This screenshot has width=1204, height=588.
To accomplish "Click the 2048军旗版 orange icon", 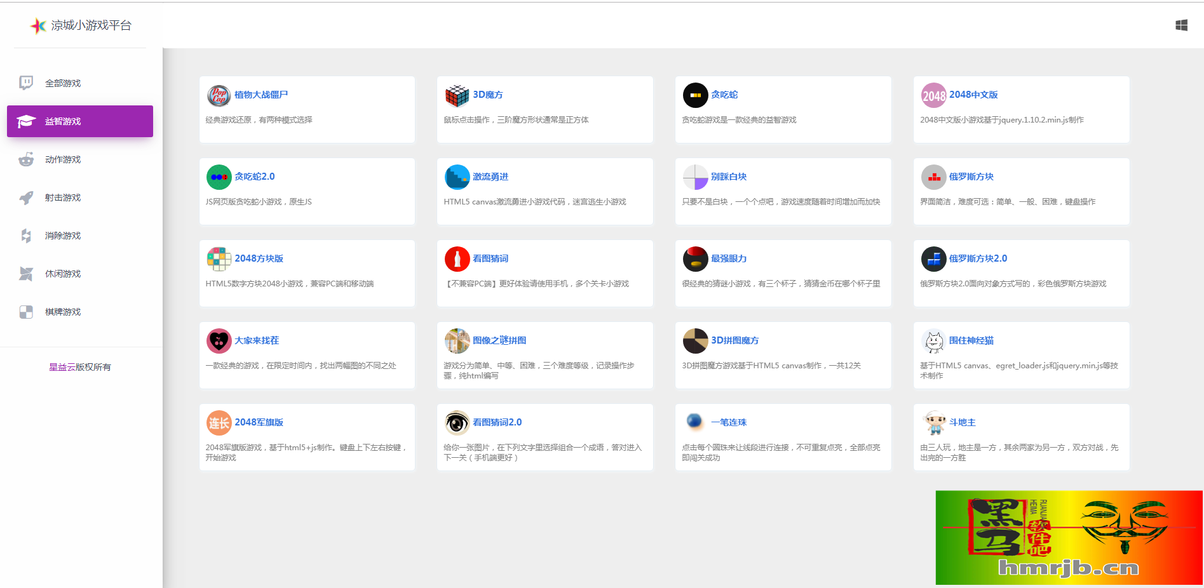I will [219, 423].
